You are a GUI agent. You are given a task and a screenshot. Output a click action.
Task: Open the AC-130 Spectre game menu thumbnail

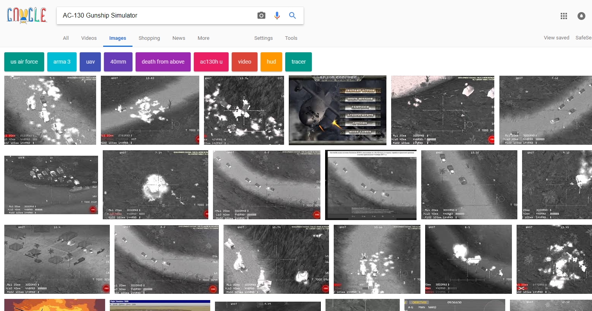337,110
